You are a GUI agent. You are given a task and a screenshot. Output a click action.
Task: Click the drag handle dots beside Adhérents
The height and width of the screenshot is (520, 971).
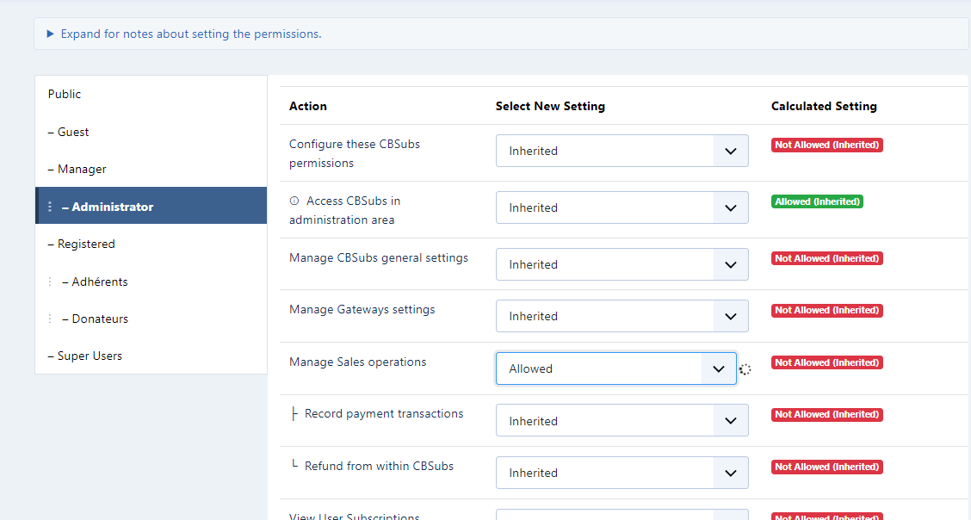click(x=50, y=282)
